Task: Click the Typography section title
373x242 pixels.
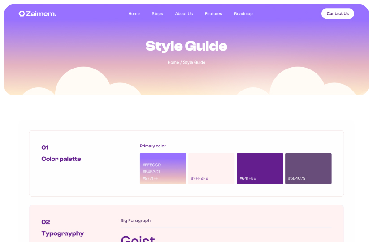Action: click(62, 233)
